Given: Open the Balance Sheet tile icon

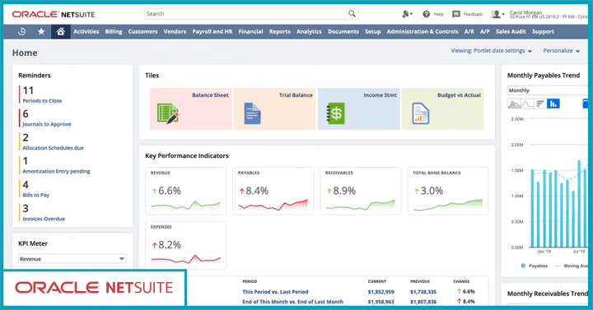Looking at the screenshot, I should tap(167, 113).
